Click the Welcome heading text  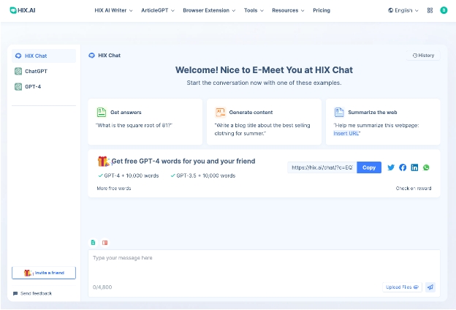tap(264, 70)
